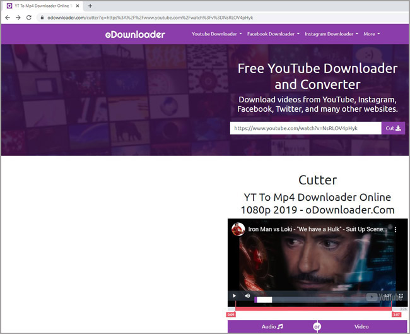Go back to the previous page
This screenshot has height=334, width=410.
point(8,18)
